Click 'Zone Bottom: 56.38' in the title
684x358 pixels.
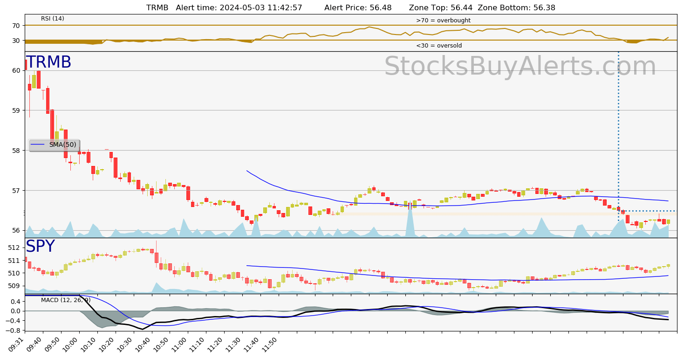[516, 8]
